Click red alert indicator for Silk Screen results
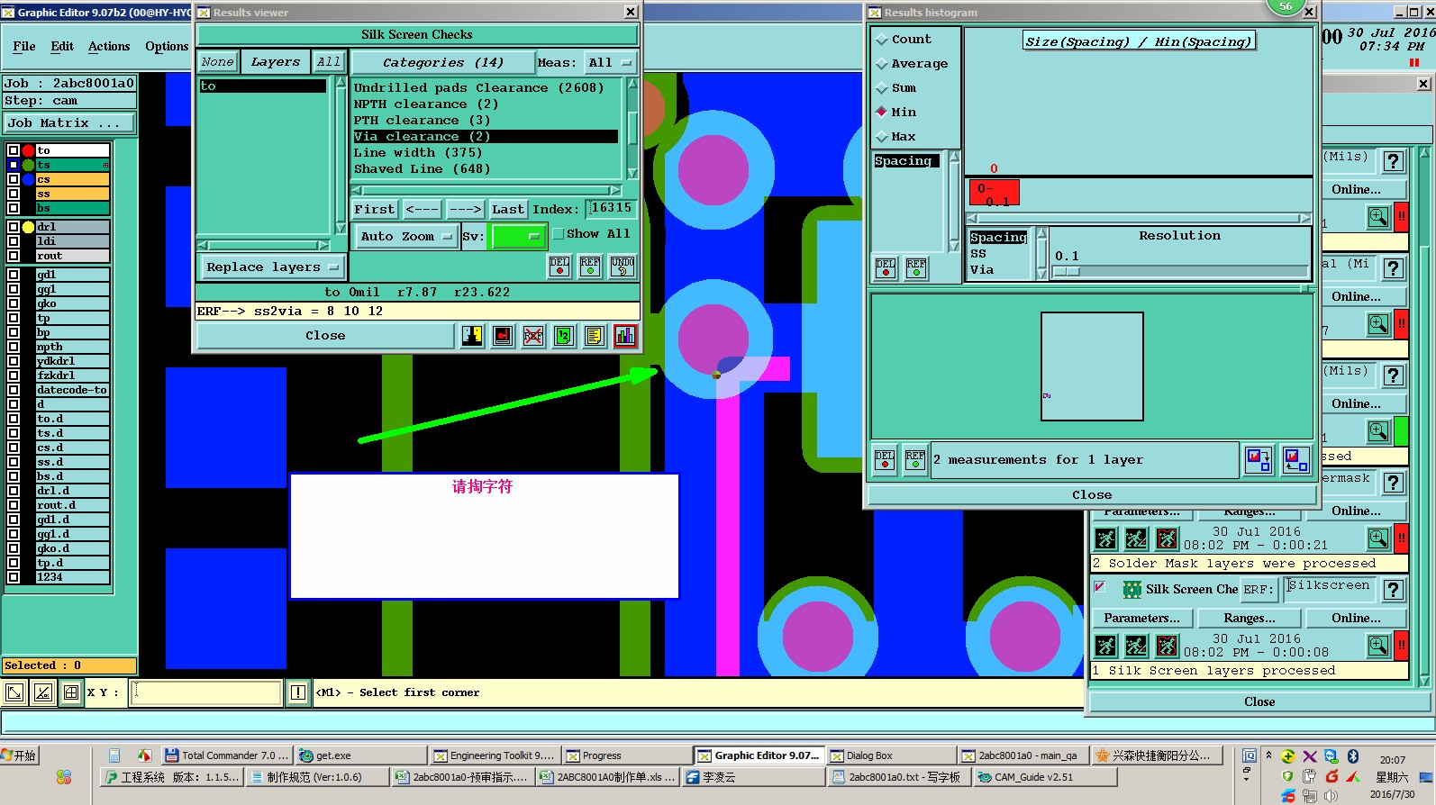Screen dimensions: 1436x805 (x=1402, y=646)
